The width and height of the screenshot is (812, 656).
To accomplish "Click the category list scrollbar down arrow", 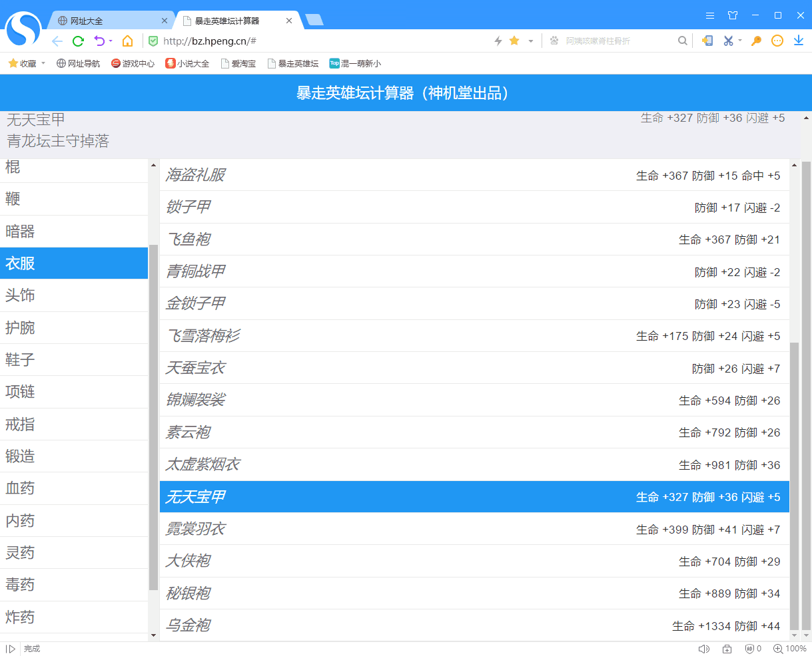I will (x=153, y=635).
